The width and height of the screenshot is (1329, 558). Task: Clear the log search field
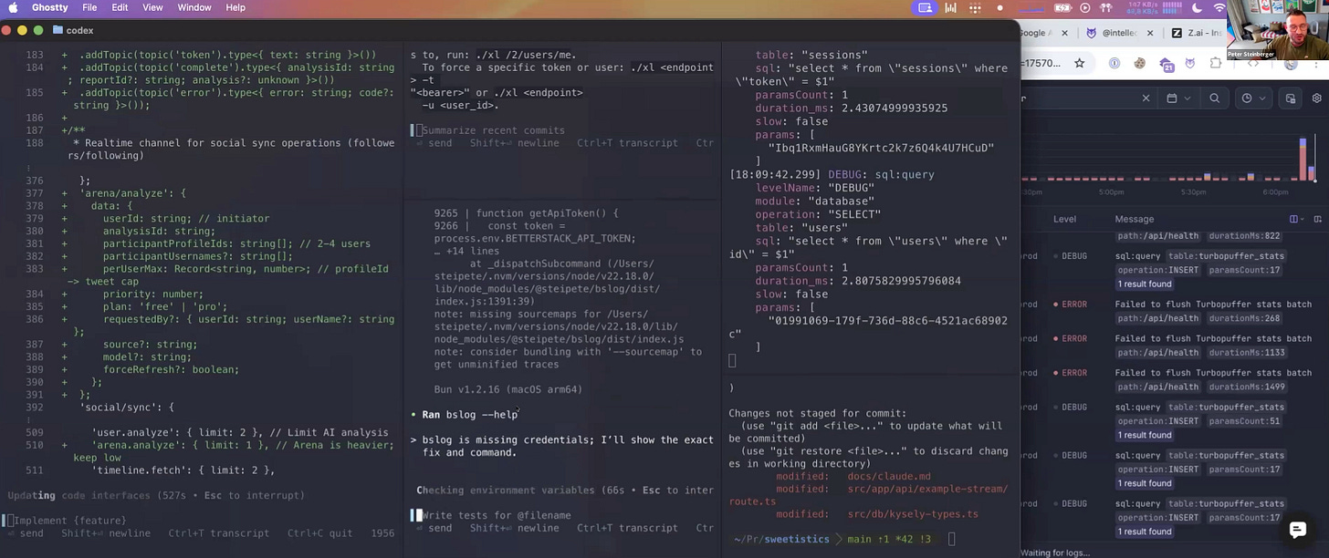pyautogui.click(x=1146, y=98)
